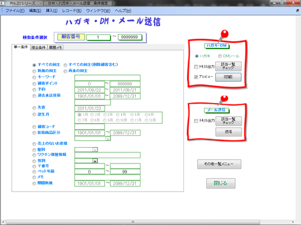Click the 閉じる button
This screenshot has height=225, width=301.
pos(220,183)
